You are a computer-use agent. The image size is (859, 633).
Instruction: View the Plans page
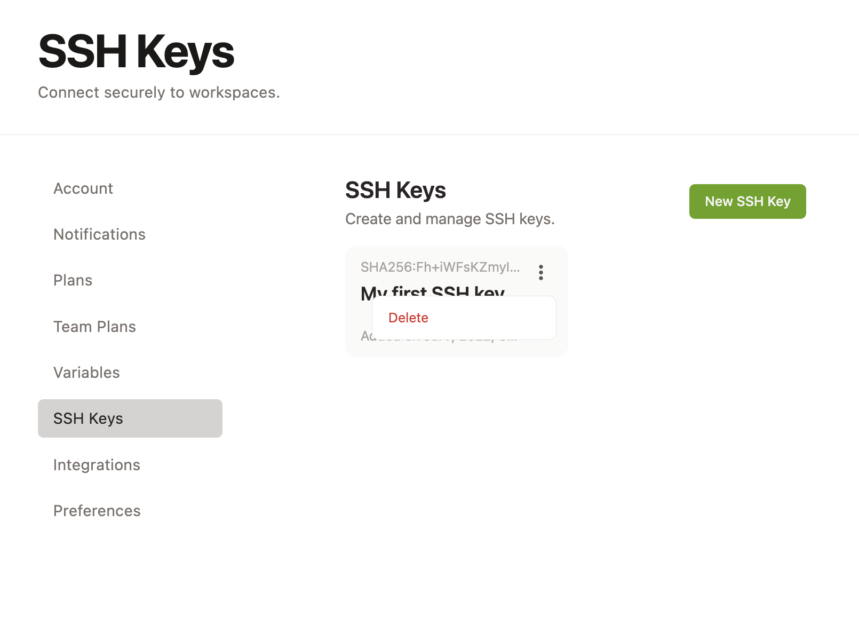pyautogui.click(x=73, y=280)
